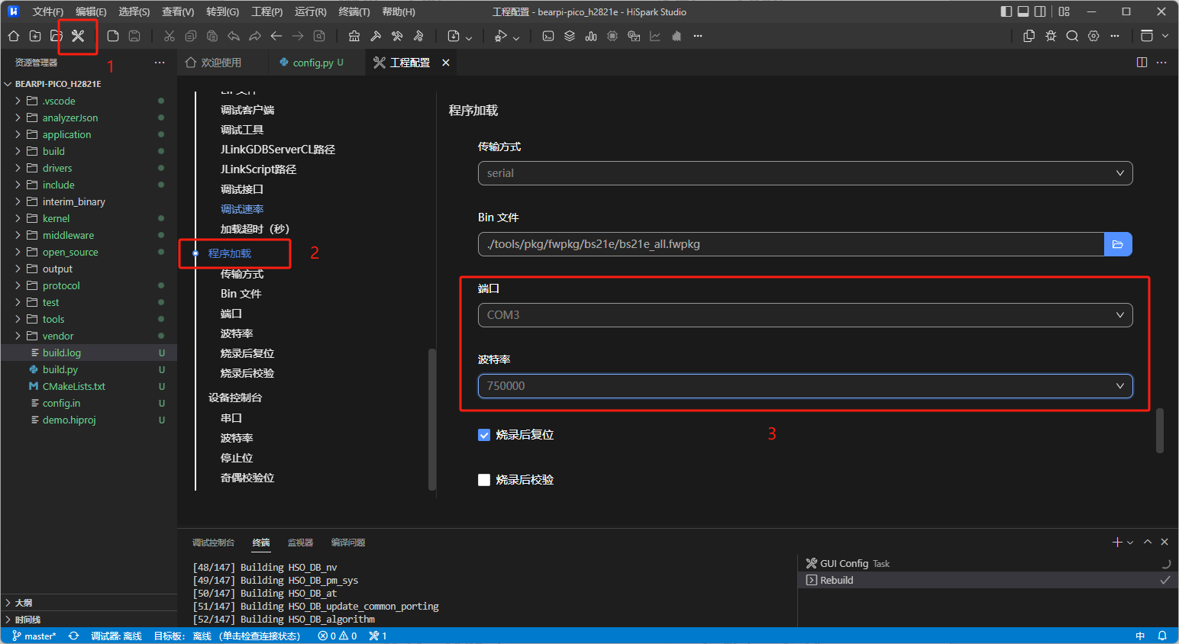The width and height of the screenshot is (1179, 644).
Task: Open the 工程(P) menu
Action: 267,11
